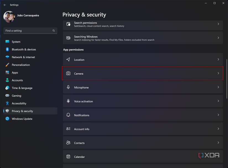
Task: Open João Carrasqueira's profile picture
Action: pos(9,17)
